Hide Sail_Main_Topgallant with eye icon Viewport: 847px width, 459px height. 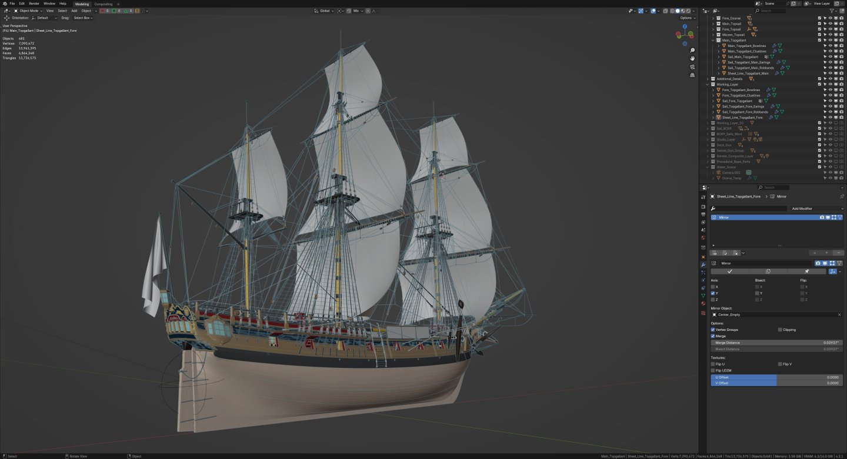(830, 56)
